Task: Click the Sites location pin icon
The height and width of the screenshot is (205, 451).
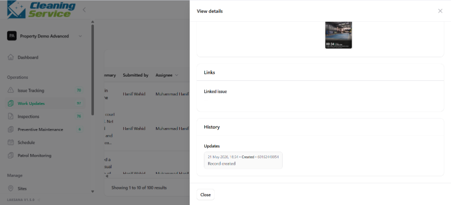Action: 11,189
